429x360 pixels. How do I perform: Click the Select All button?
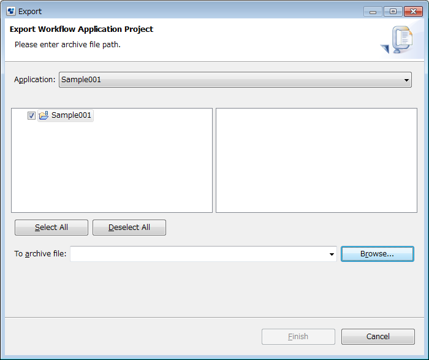(x=51, y=228)
